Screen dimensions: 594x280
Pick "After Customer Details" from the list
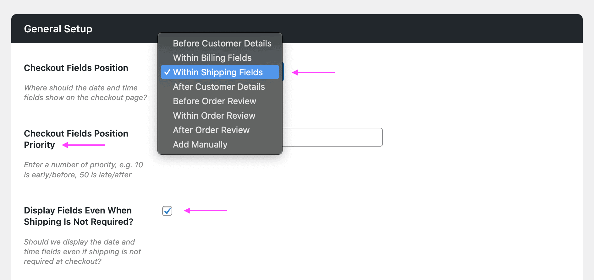pyautogui.click(x=219, y=87)
